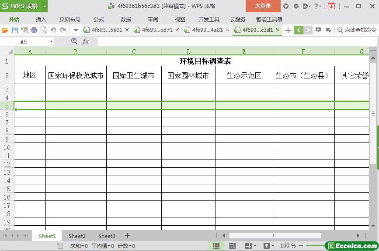Click the fx insert function icon
This screenshot has width=379, height=251.
point(85,42)
